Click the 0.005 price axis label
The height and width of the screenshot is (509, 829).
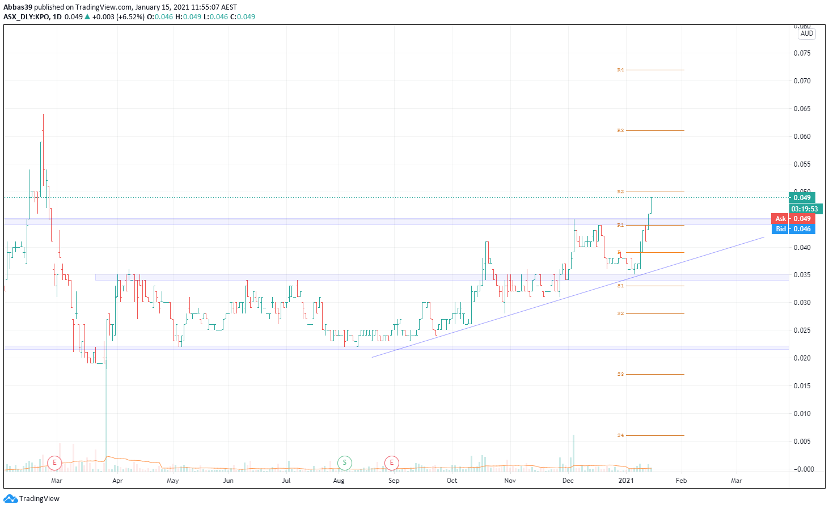pos(802,442)
